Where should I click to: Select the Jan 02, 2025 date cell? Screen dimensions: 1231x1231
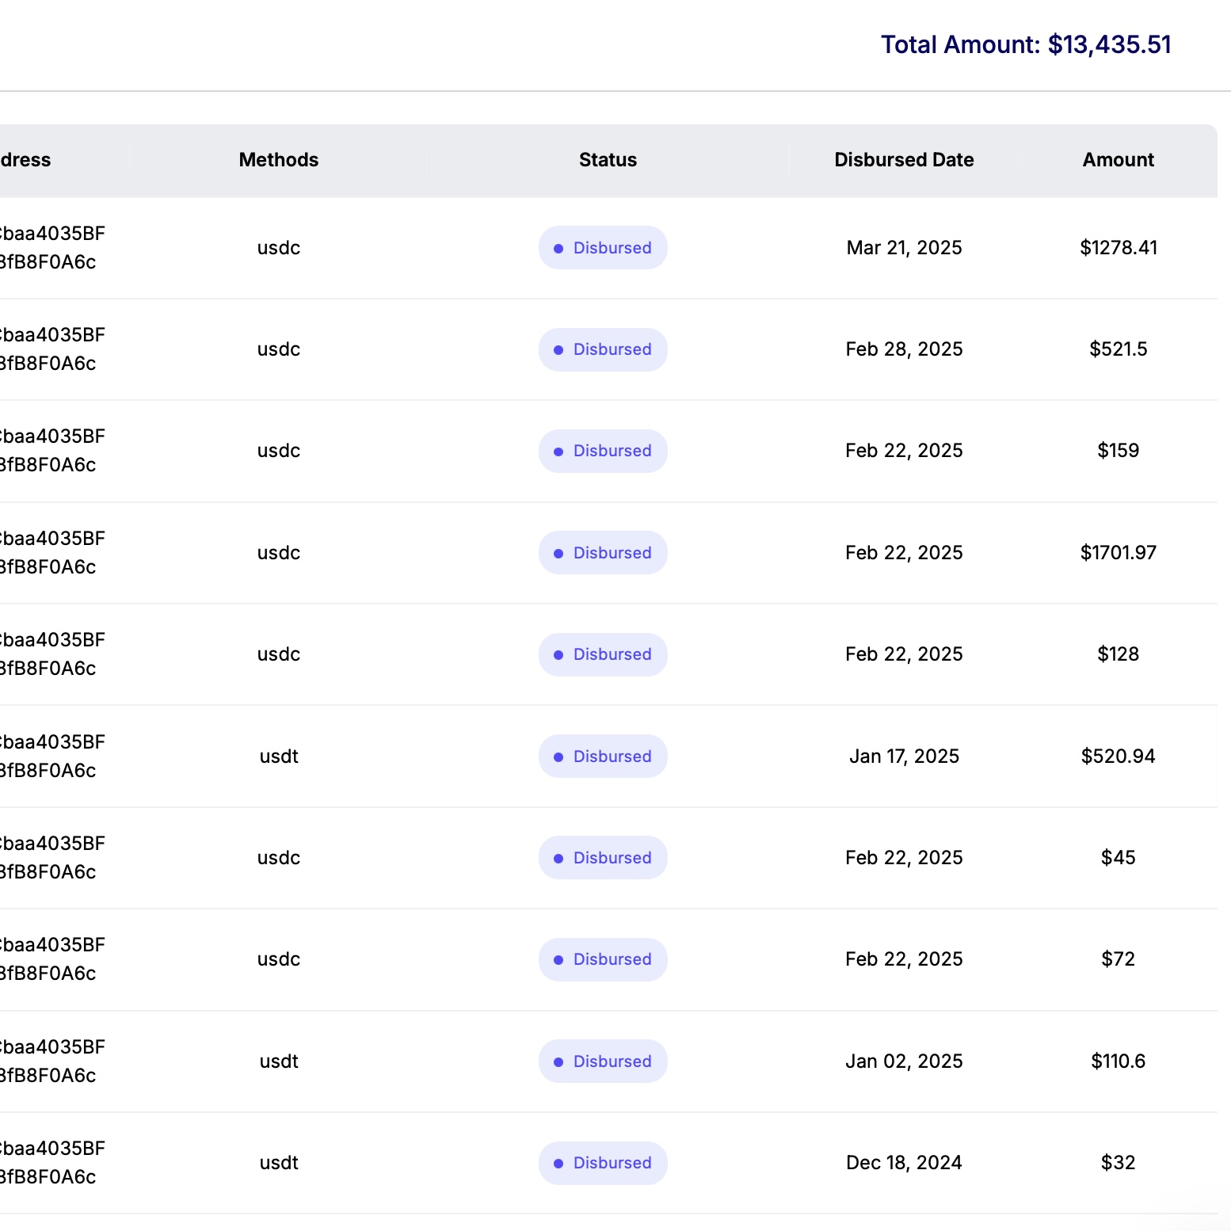pos(904,1061)
